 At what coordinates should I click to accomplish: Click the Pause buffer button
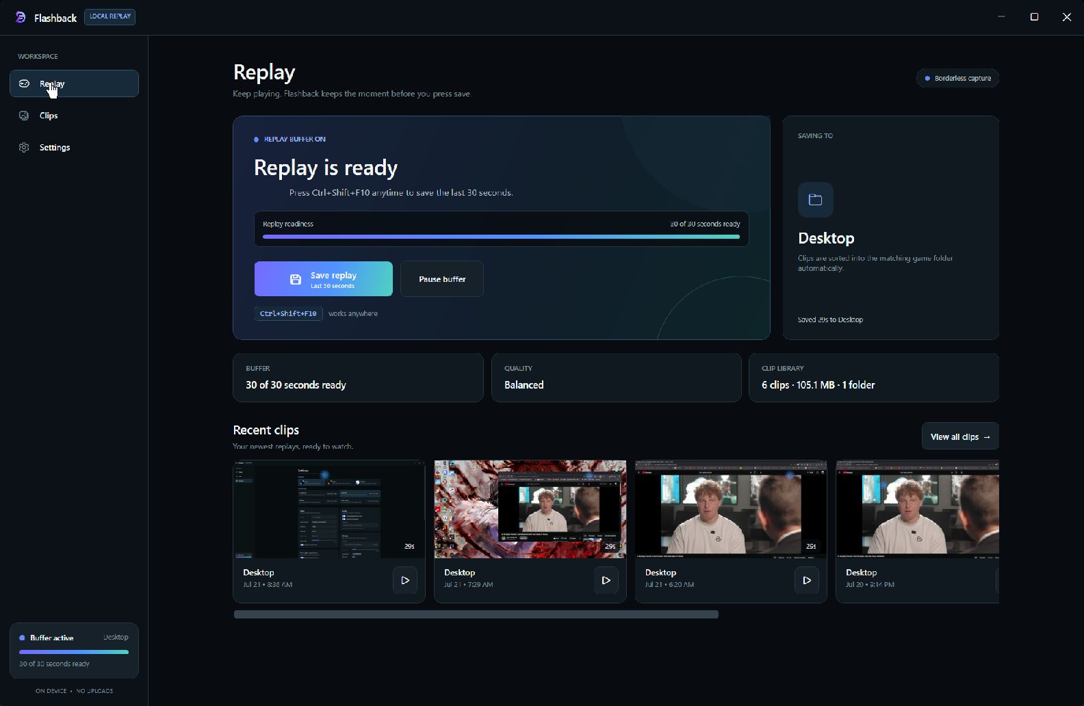pyautogui.click(x=442, y=278)
